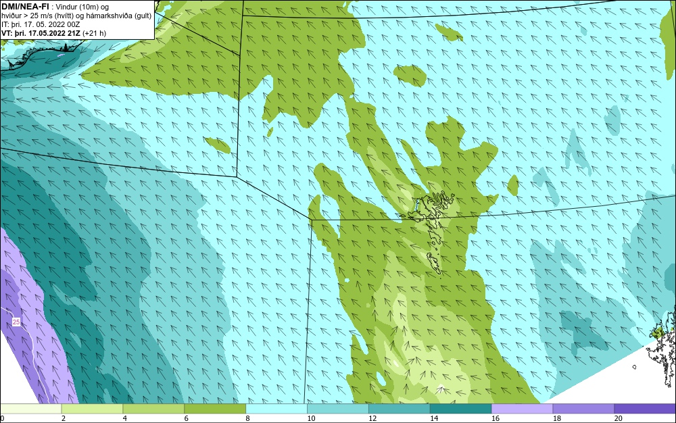Click the 16–18 m/s light purple legend swatch
Image resolution: width=676 pixels, height=423 pixels.
[x=522, y=408]
